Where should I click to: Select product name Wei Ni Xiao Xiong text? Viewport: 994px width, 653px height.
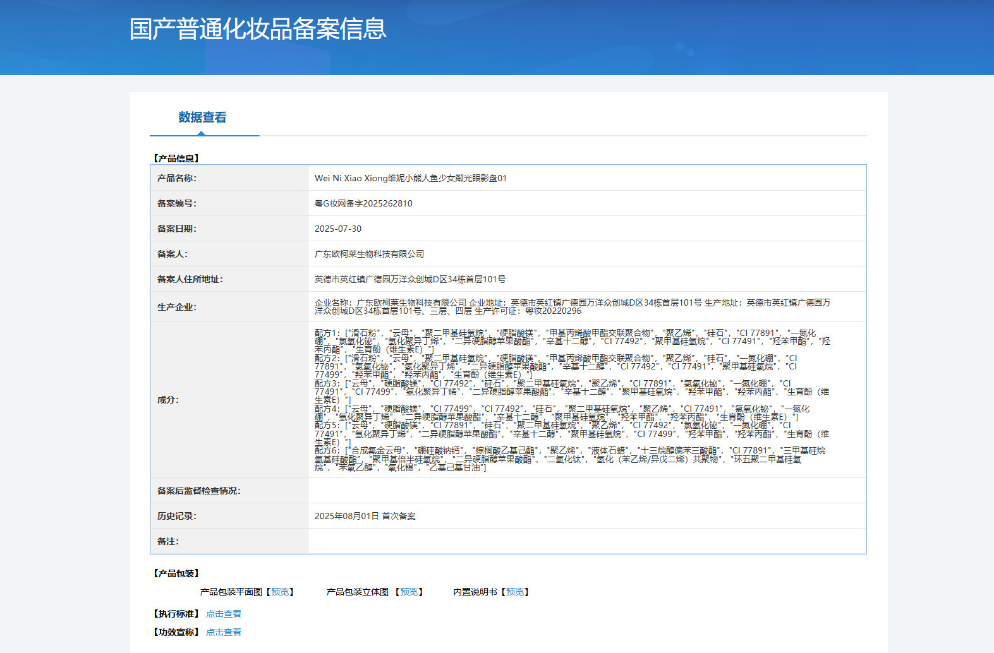[x=411, y=178]
